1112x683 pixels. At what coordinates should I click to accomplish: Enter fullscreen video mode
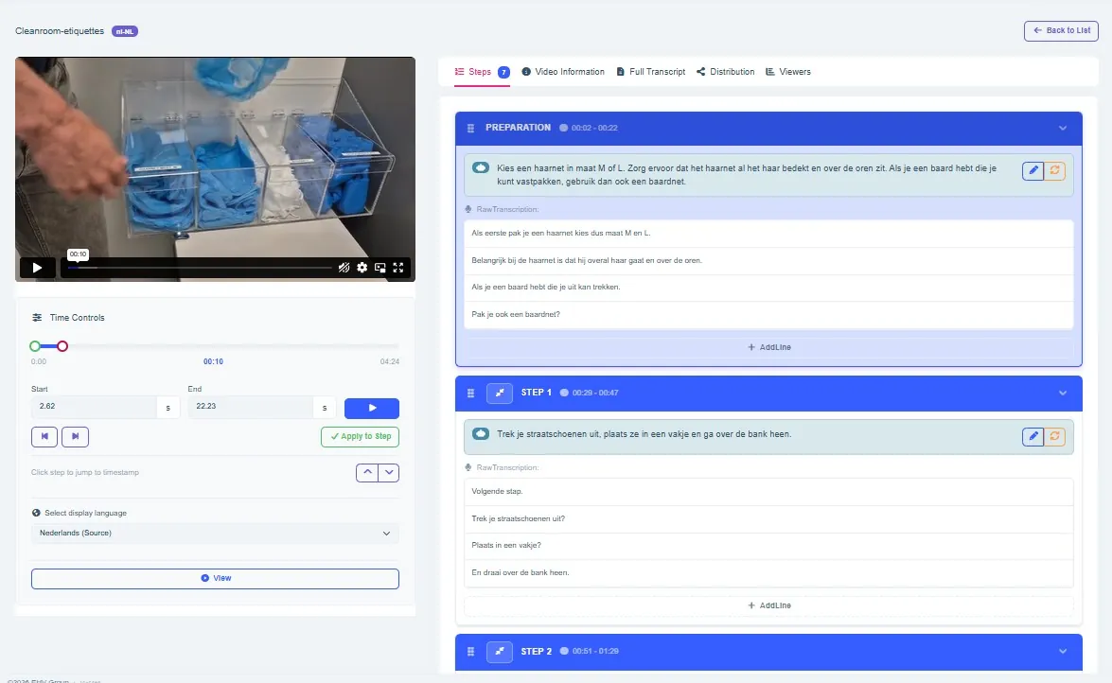click(398, 268)
